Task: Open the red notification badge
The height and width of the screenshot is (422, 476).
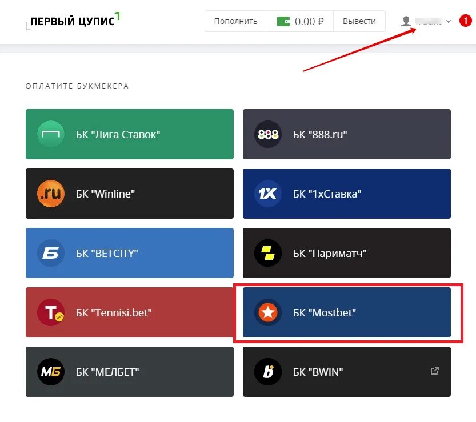Action: pos(465,21)
